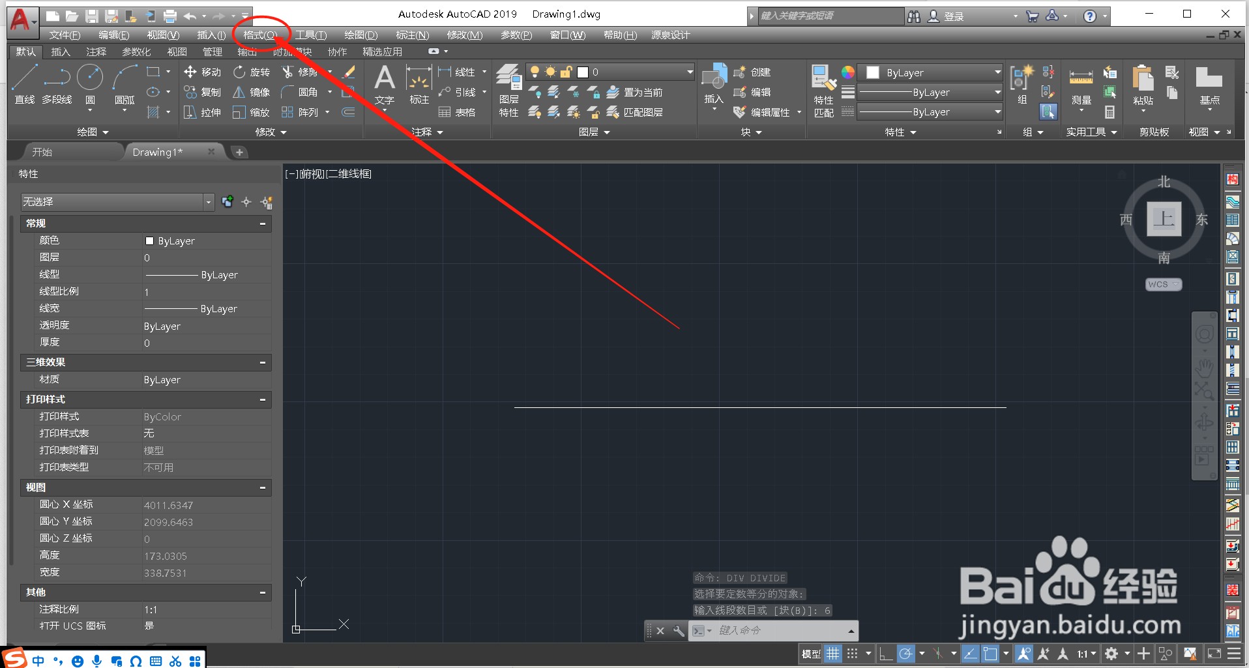Screen dimensions: 1249x668
Task: Toggle object snap tracking in status bar
Action: [x=970, y=654]
